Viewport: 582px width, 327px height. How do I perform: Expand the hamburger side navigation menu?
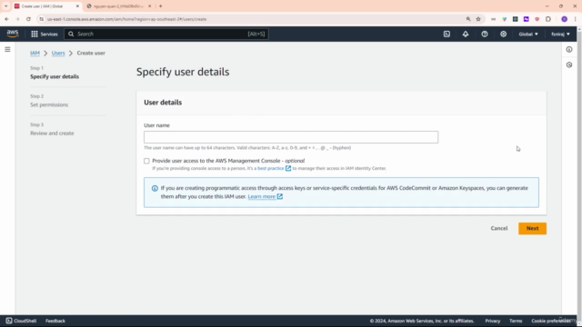[7, 49]
